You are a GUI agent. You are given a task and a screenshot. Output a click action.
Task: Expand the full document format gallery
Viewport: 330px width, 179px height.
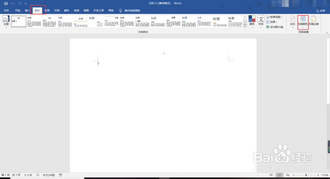tap(245, 26)
